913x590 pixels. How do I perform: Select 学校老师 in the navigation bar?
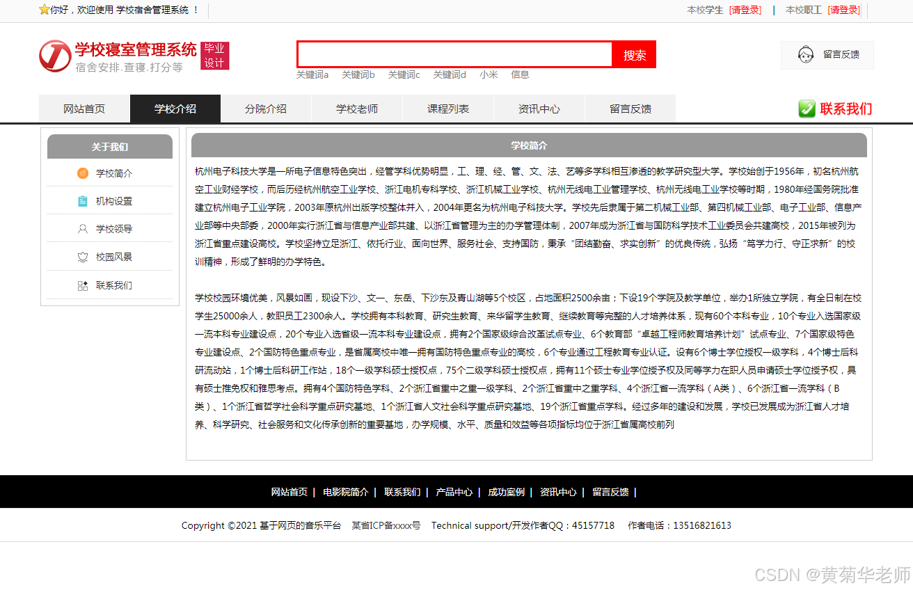pos(356,109)
